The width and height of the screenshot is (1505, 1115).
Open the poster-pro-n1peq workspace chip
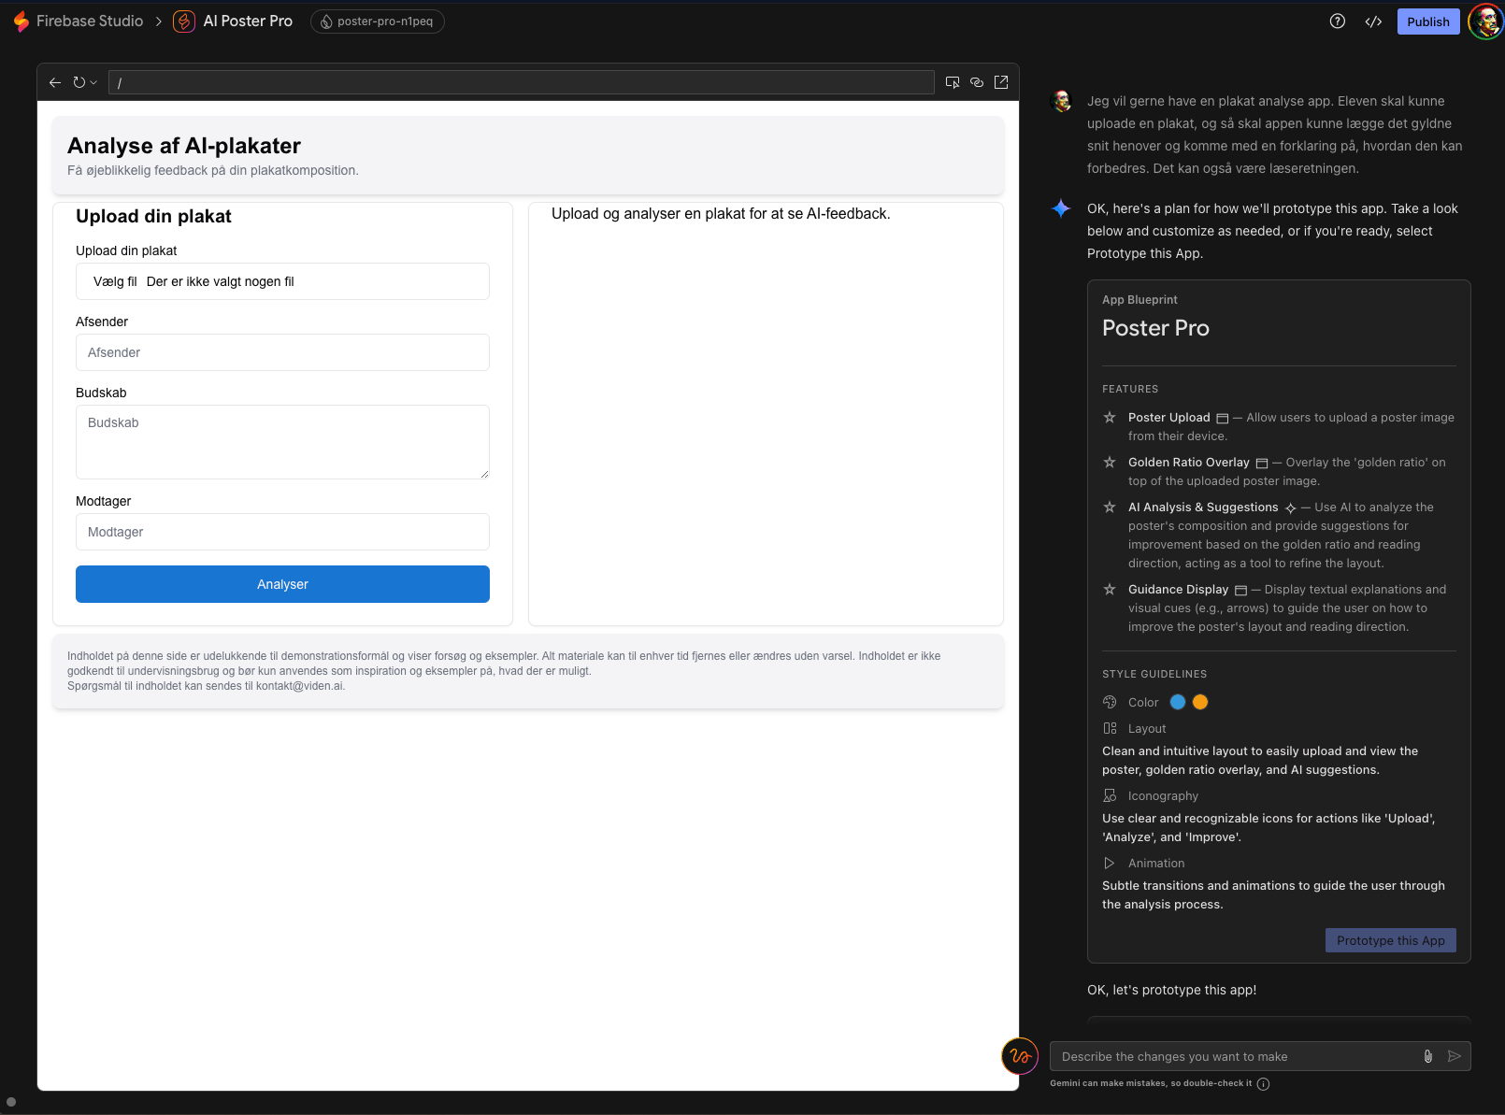378,21
